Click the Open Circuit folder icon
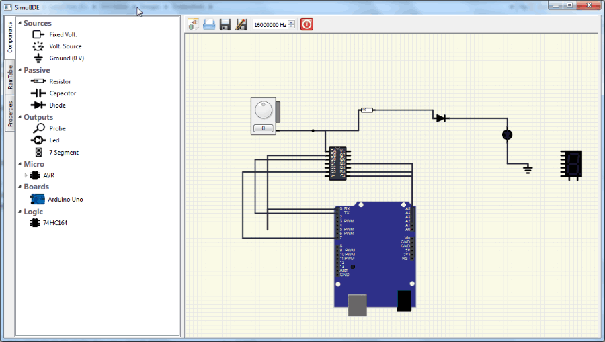 (209, 24)
